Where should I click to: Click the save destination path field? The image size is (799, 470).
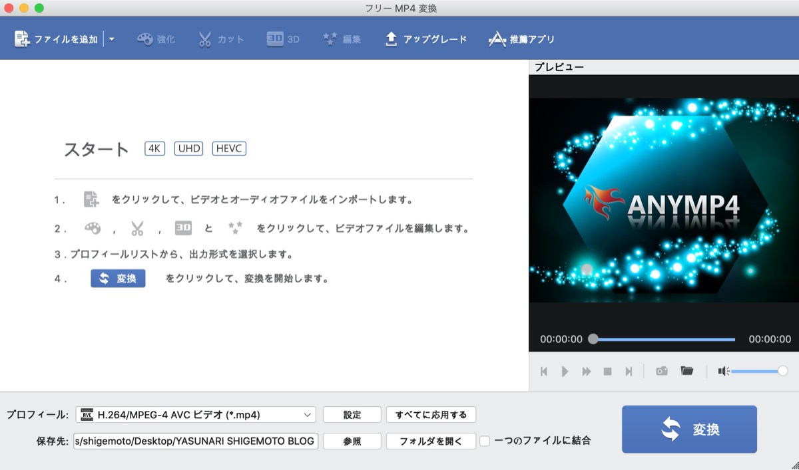pyautogui.click(x=196, y=441)
